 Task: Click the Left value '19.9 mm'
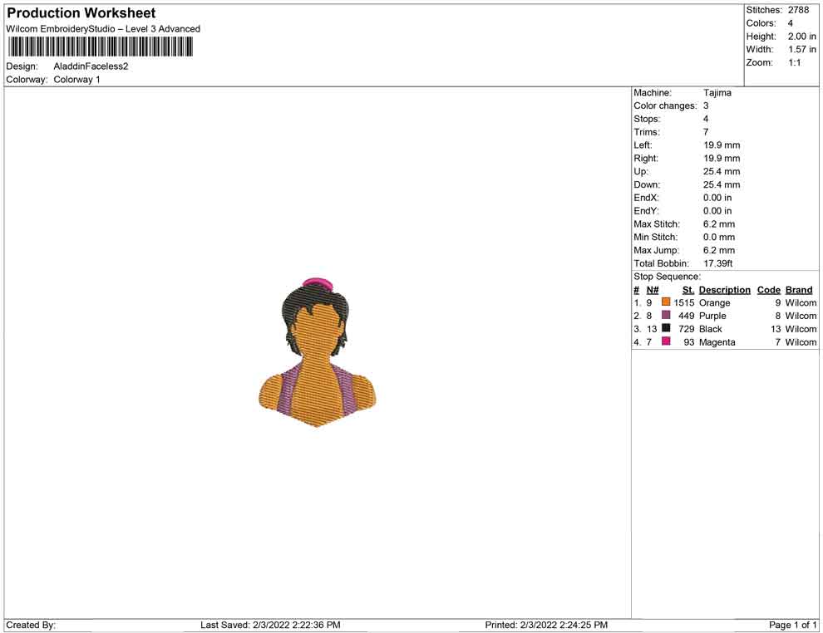722,145
